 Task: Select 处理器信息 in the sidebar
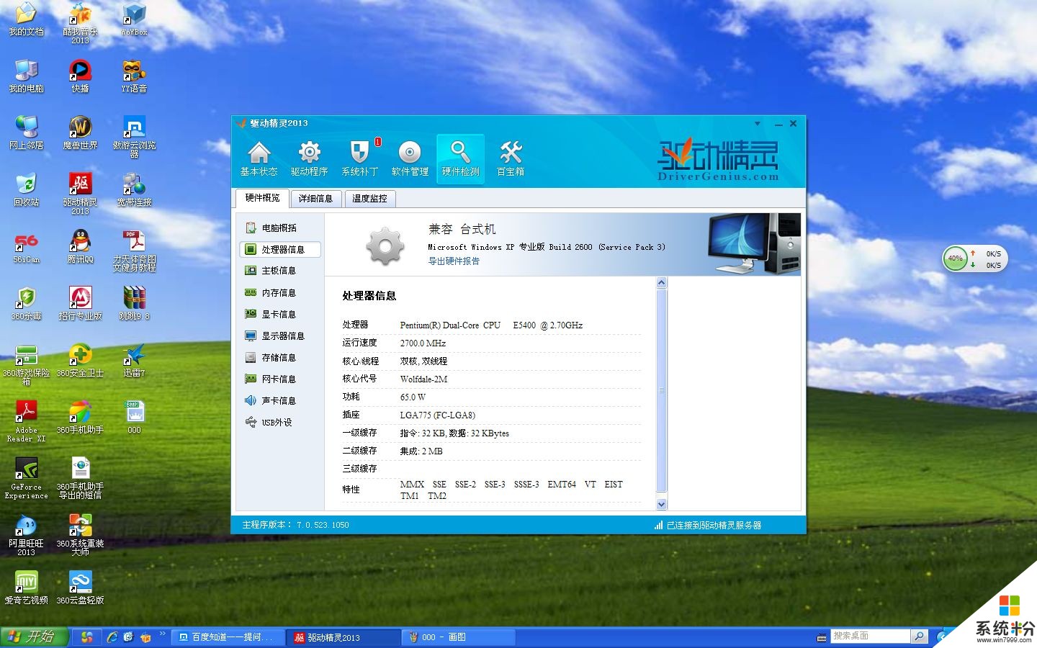coord(279,249)
